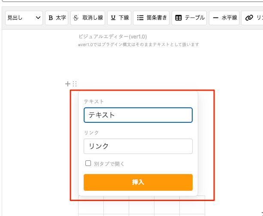Add a horizontal rule with 水平線
This screenshot has width=263, height=216.
(x=224, y=18)
